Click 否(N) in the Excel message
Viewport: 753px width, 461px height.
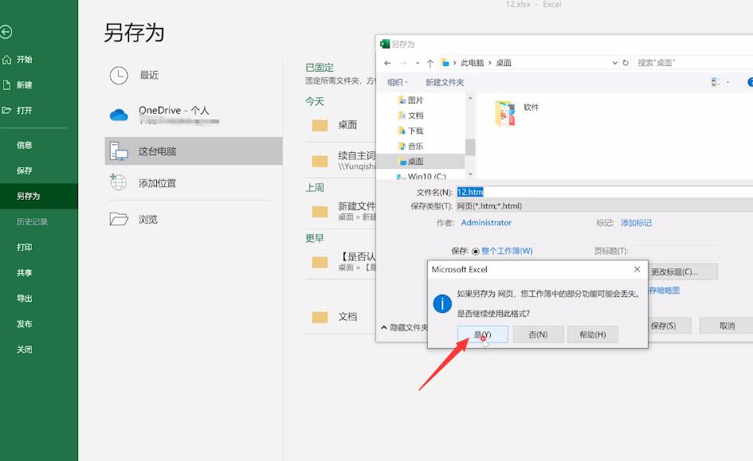point(538,334)
